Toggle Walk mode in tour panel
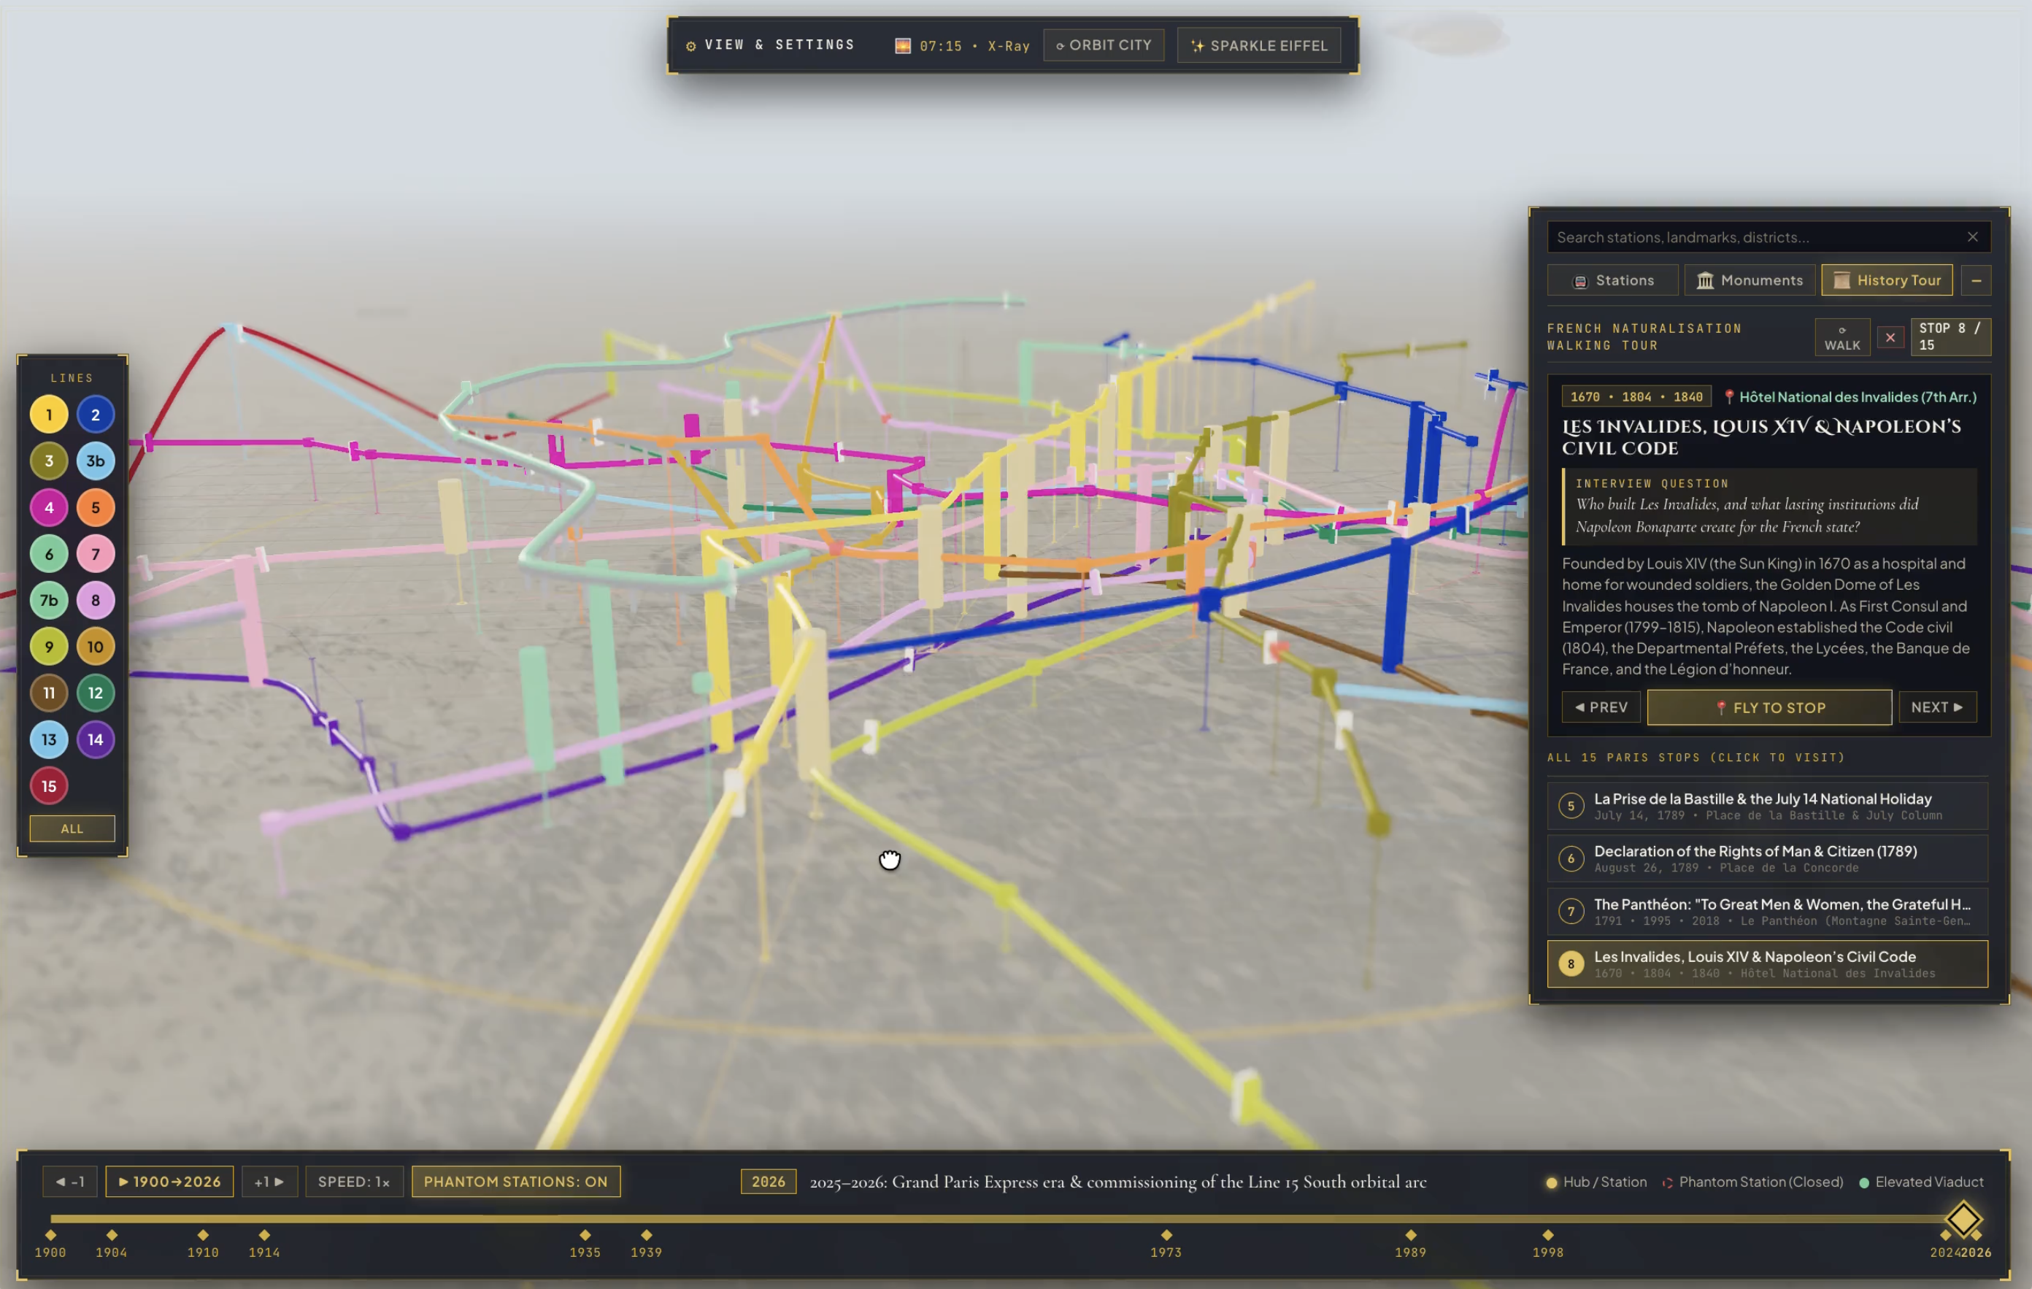Image resolution: width=2032 pixels, height=1289 pixels. [1842, 338]
